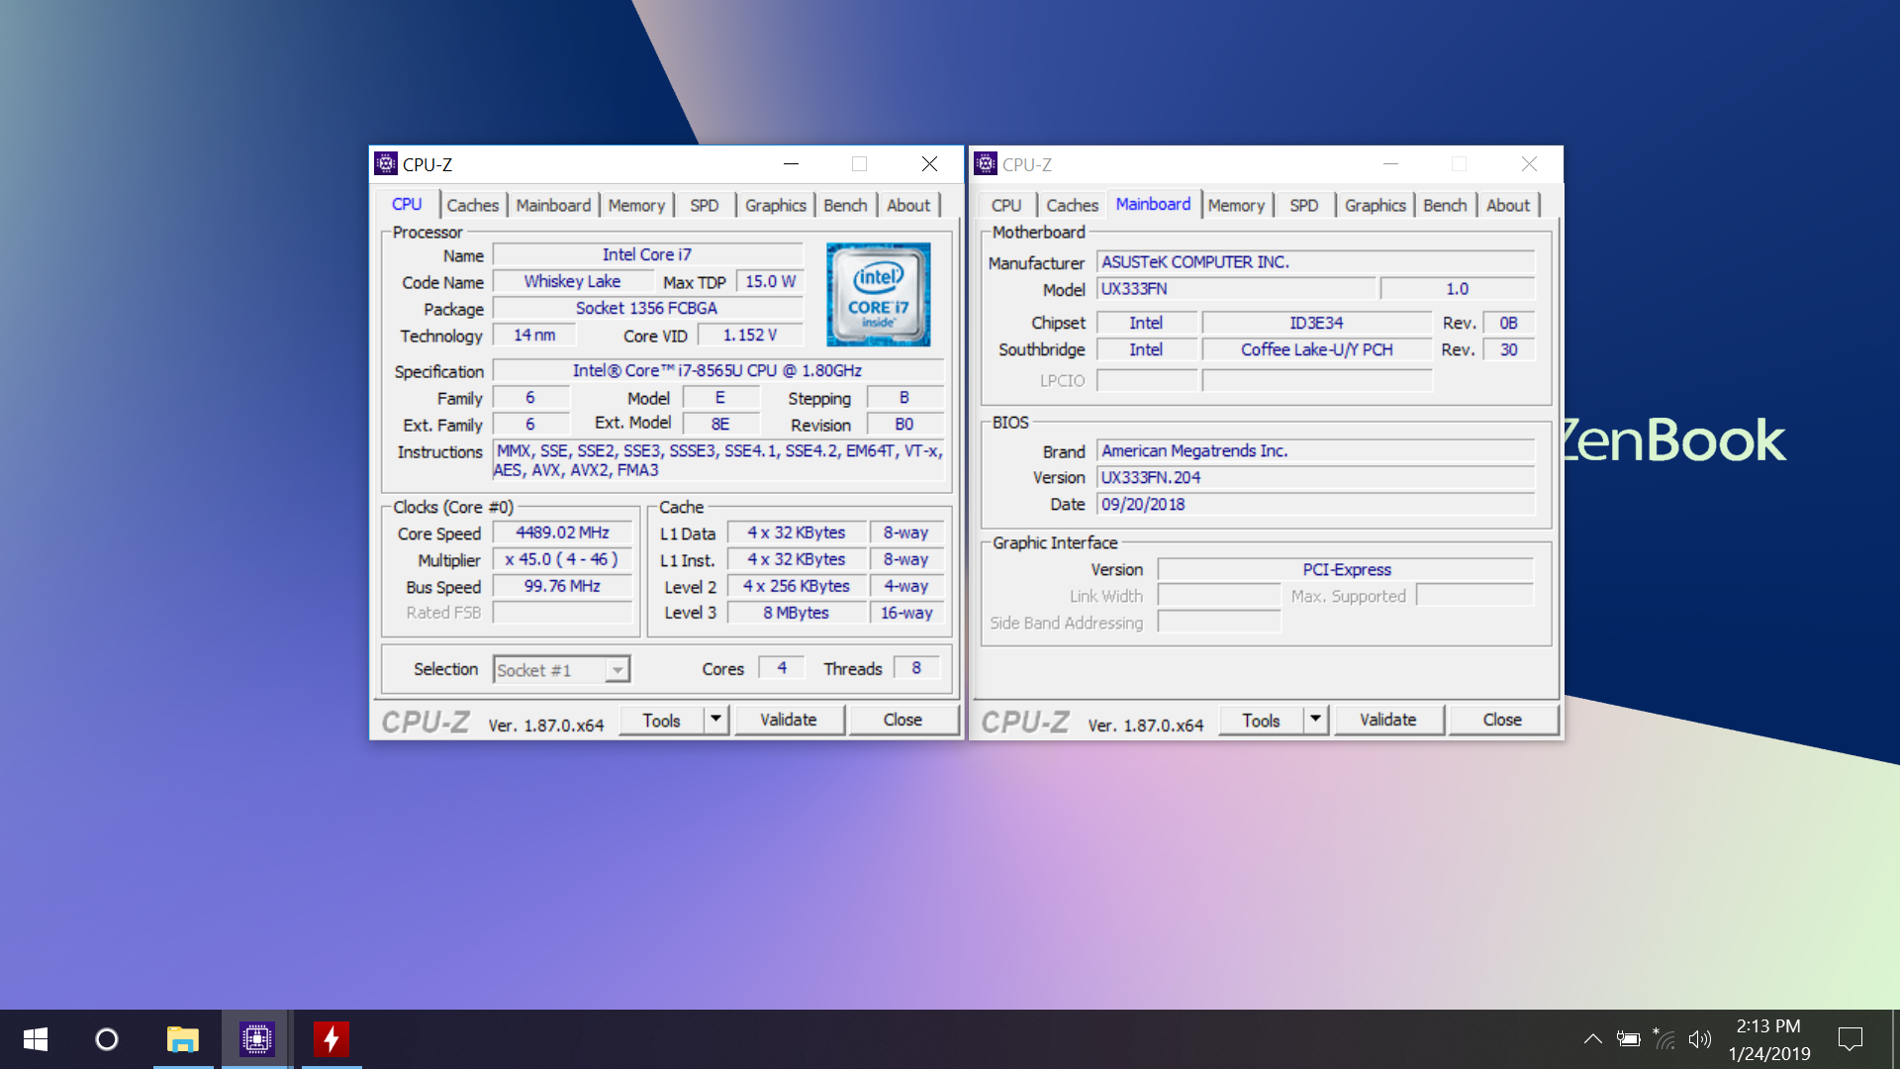Image resolution: width=1900 pixels, height=1069 pixels.
Task: Click the CPU-Z taskbar icon
Action: click(x=256, y=1039)
